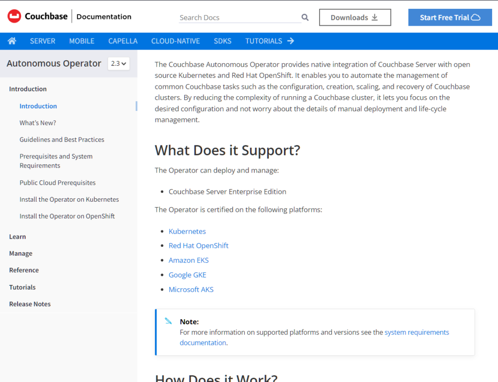Expand the Release Notes section

point(30,304)
